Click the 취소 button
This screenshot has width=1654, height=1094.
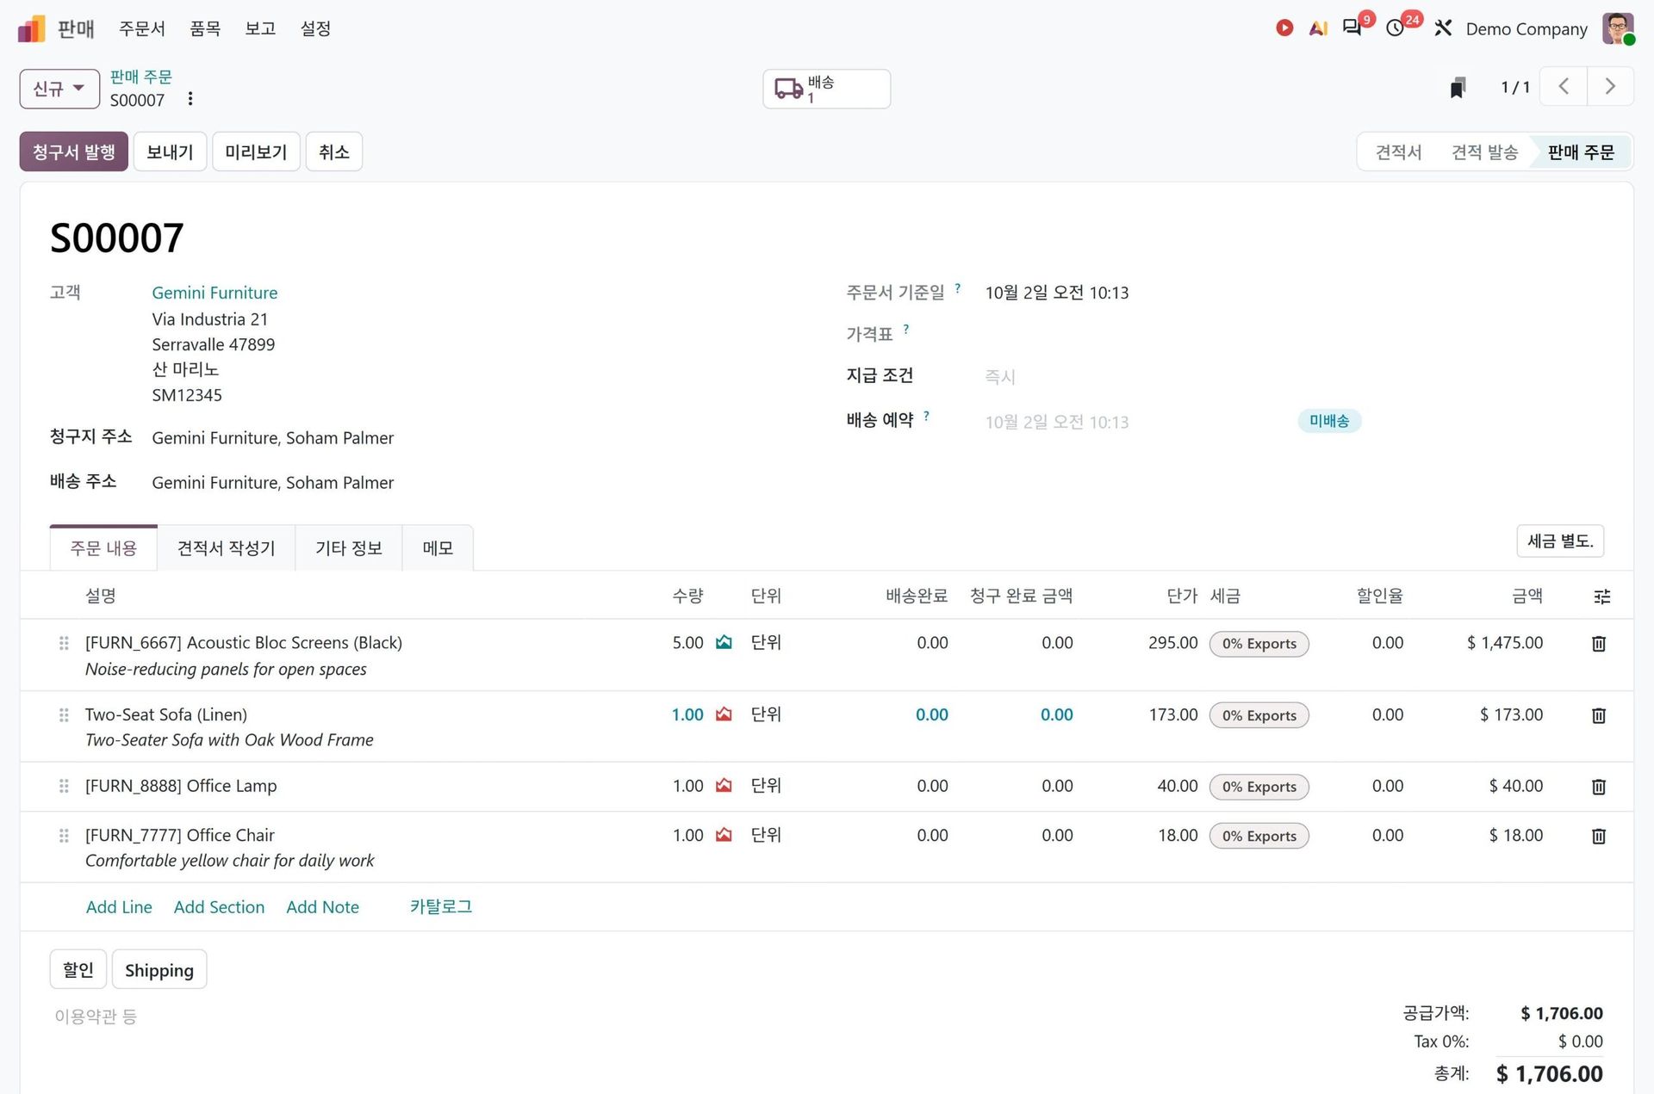tap(334, 151)
